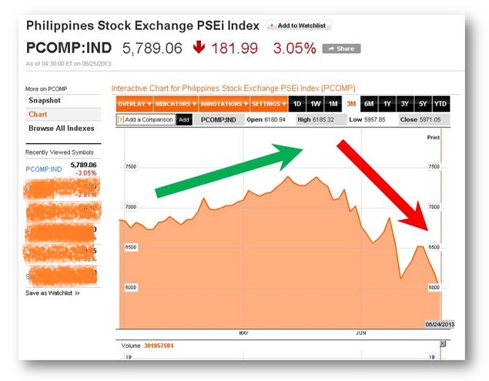This screenshot has width=489, height=381.
Task: Click the Print link above chart
Action: point(433,138)
